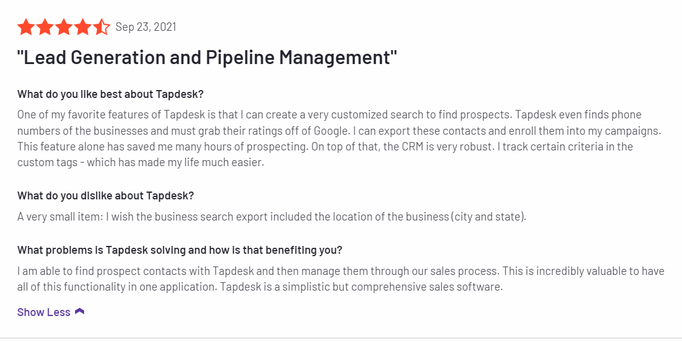Select the "Lead Generation and Pipeline Management" title
Screen dimensions: 682x342
[x=207, y=57]
